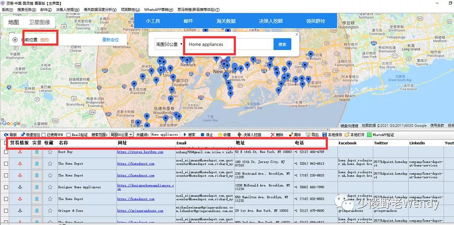The width and height of the screenshot is (454, 225).
Task: Click the 停止 stop icon in toolbar
Action: 203,135
